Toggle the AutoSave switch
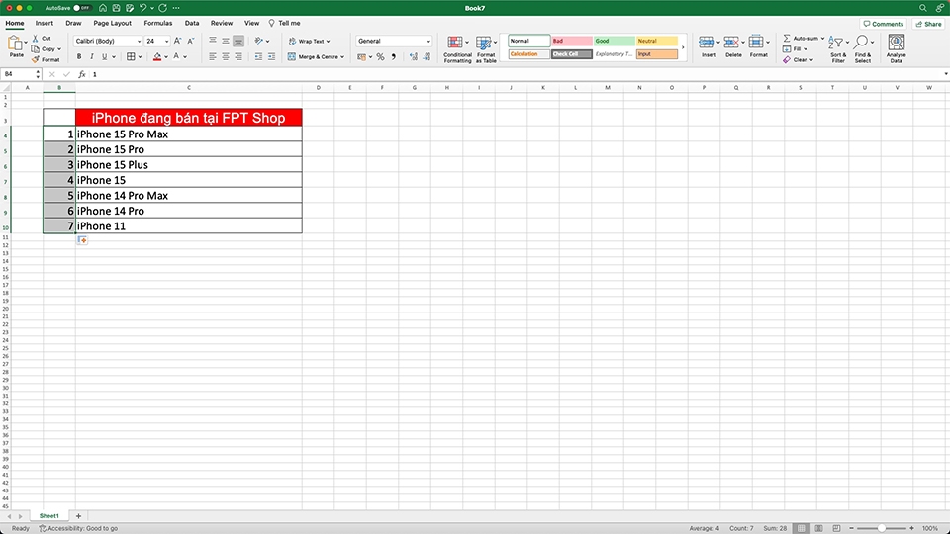This screenshot has width=950, height=534. pos(82,8)
